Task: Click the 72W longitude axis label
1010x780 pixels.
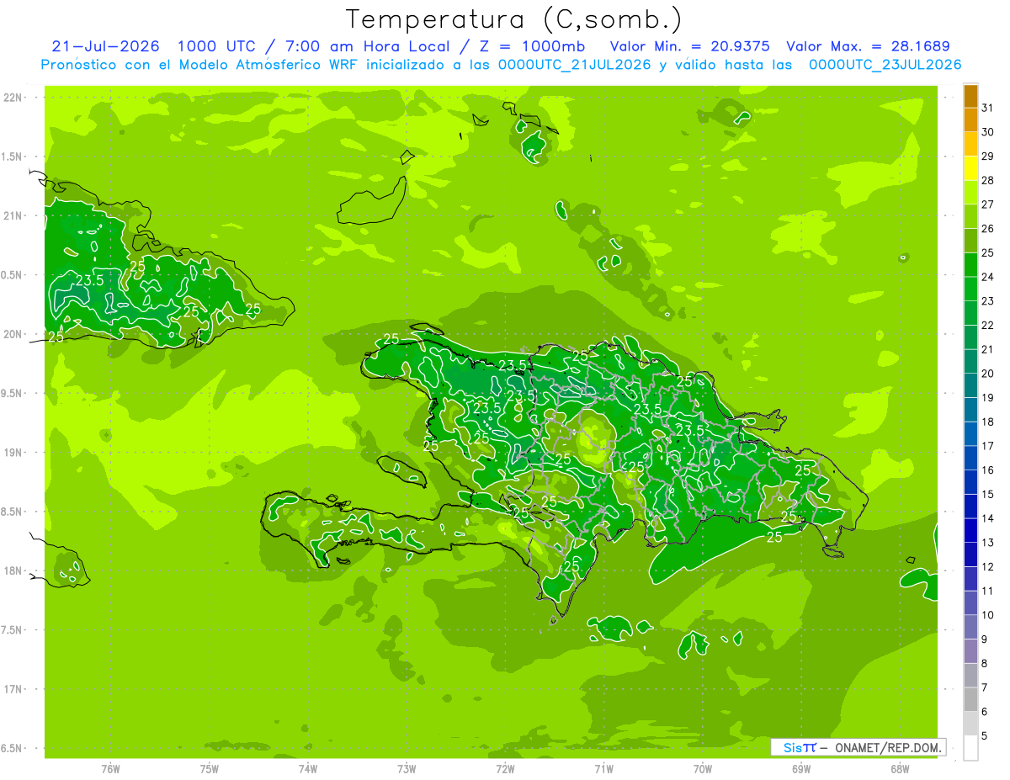Action: tap(505, 768)
